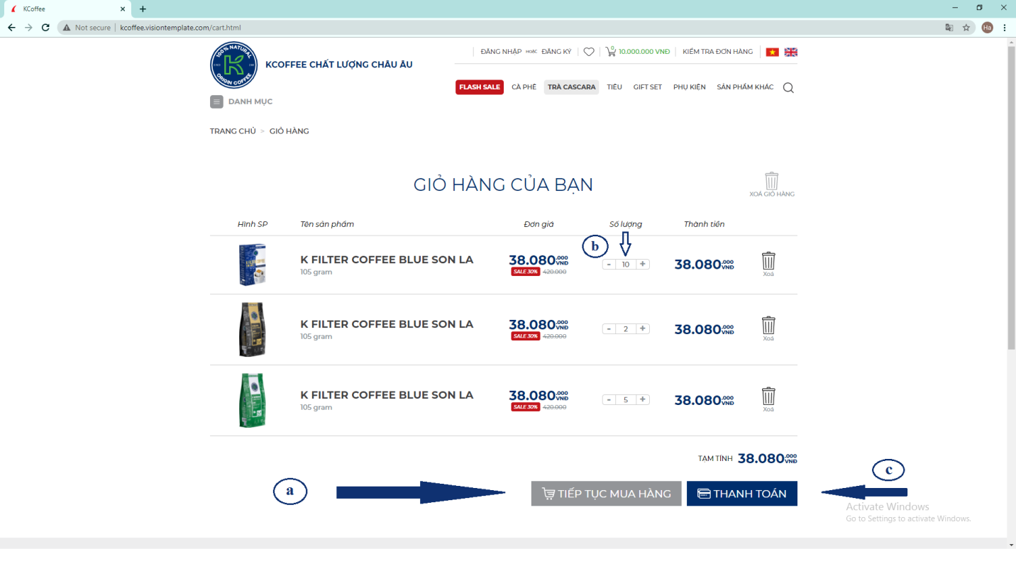Switch language using the UK flag
The height and width of the screenshot is (571, 1016).
pos(790,52)
